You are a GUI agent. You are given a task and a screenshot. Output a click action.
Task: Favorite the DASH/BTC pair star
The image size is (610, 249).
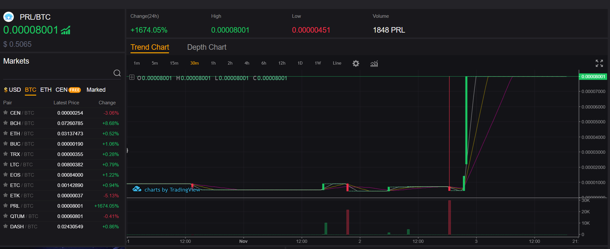point(5,226)
